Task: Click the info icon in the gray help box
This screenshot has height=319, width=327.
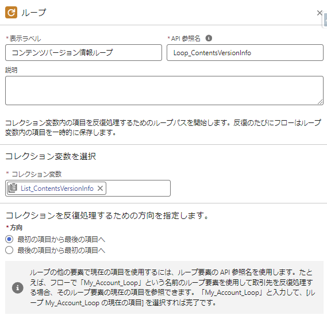Action: 18,288
